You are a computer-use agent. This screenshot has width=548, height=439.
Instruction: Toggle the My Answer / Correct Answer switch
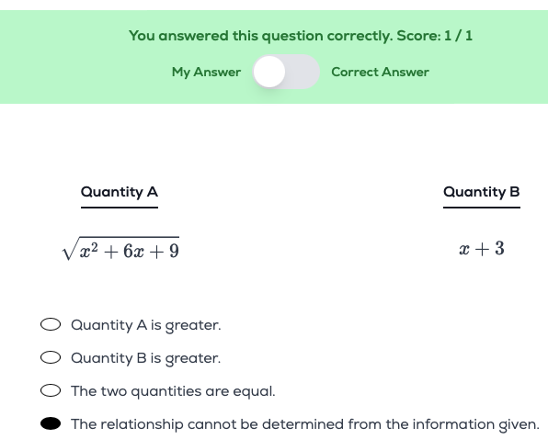[x=286, y=72]
